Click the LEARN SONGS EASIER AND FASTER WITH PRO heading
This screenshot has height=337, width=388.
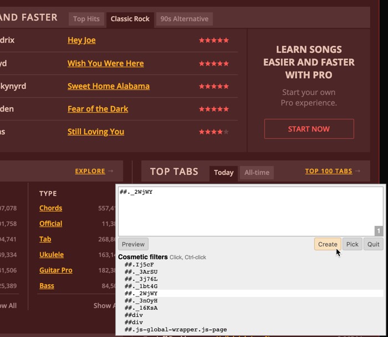309,62
